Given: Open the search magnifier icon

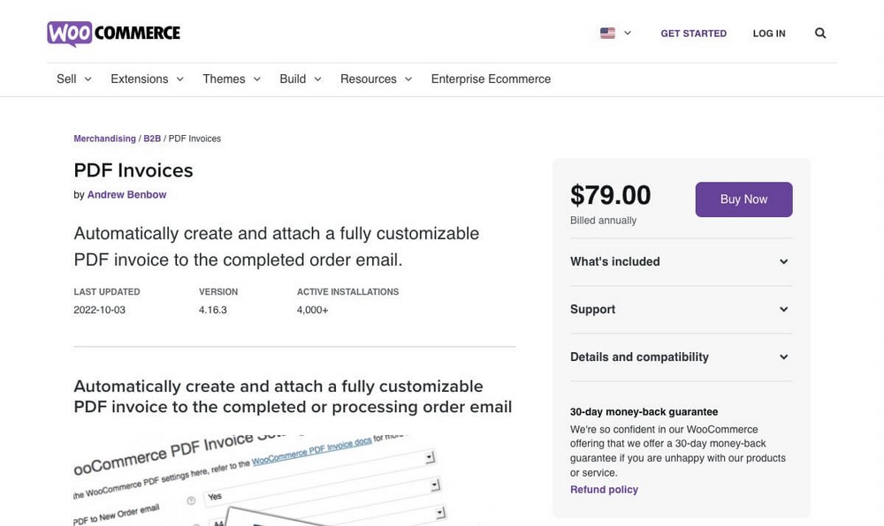Looking at the screenshot, I should pos(820,34).
